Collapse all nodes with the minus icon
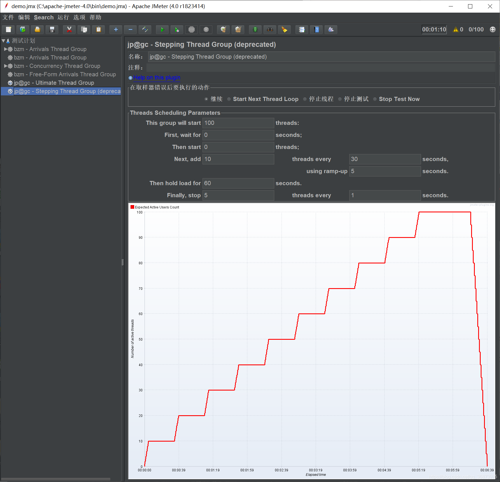 [130, 29]
